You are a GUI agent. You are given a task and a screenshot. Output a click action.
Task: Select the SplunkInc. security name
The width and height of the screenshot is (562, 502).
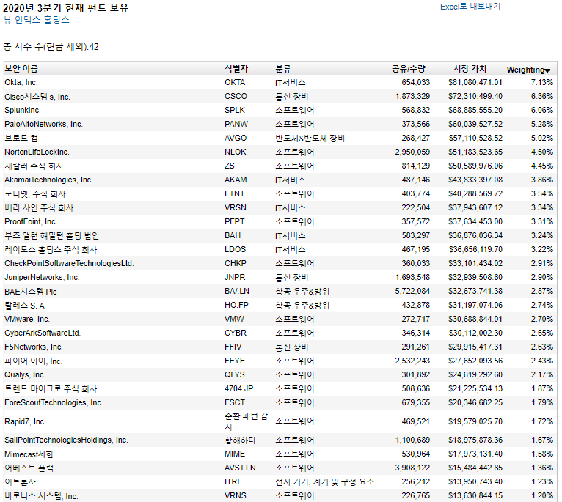coord(23,110)
